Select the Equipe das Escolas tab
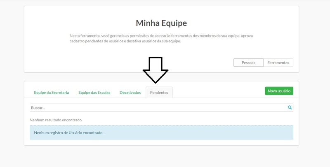330x167 pixels. (94, 93)
